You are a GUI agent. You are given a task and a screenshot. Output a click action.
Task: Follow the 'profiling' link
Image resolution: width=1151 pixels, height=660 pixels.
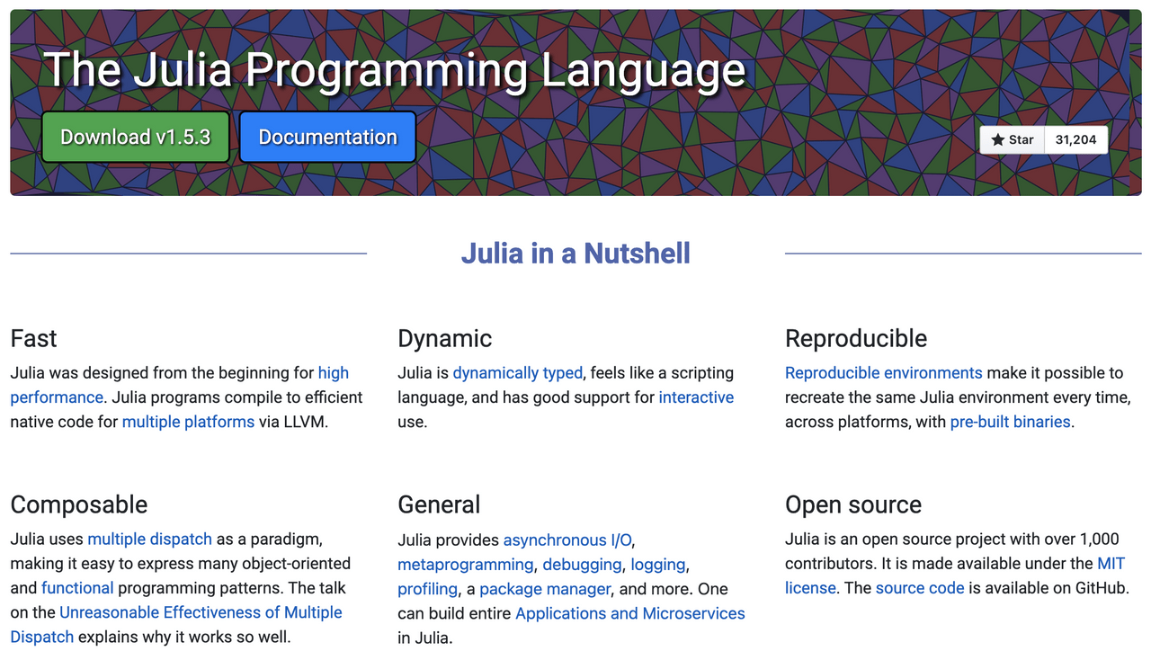click(427, 588)
